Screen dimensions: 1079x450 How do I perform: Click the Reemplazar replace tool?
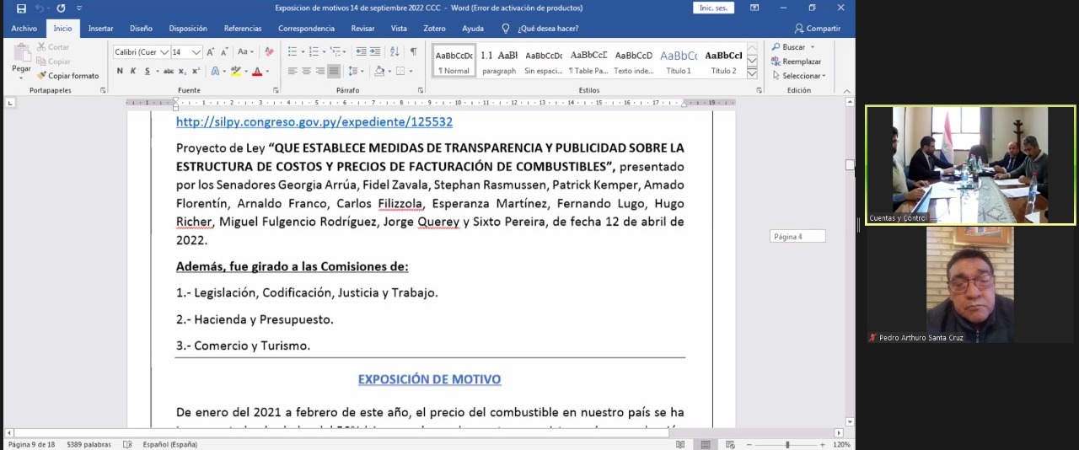pyautogui.click(x=796, y=62)
